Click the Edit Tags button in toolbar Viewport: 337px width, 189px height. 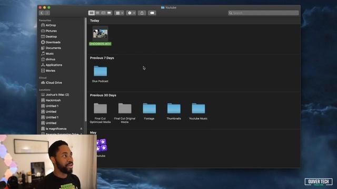152,13
